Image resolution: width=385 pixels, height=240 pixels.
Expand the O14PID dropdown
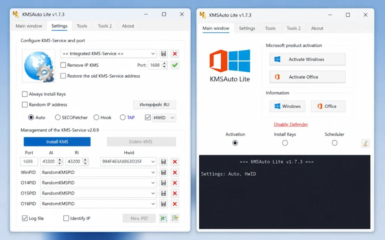pyautogui.click(x=98, y=183)
